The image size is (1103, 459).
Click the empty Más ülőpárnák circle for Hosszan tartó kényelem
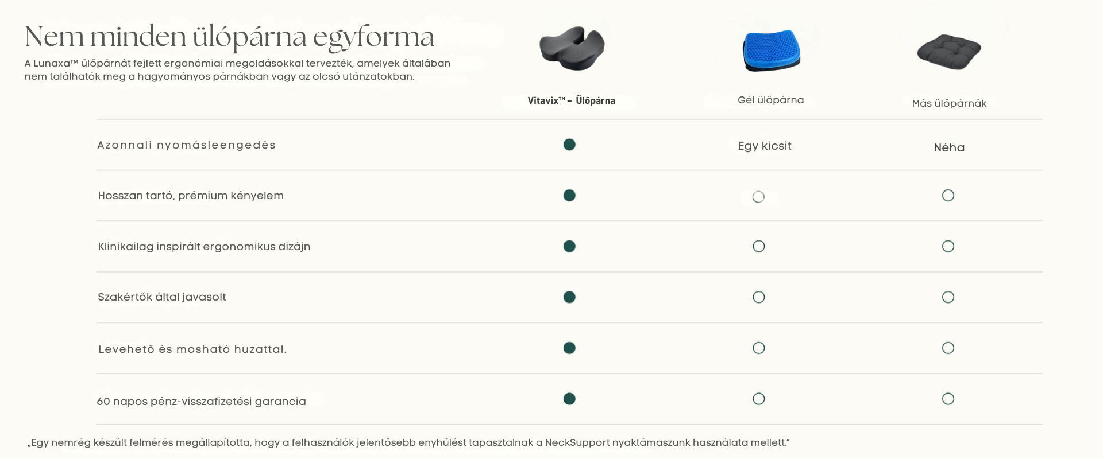pyautogui.click(x=948, y=196)
